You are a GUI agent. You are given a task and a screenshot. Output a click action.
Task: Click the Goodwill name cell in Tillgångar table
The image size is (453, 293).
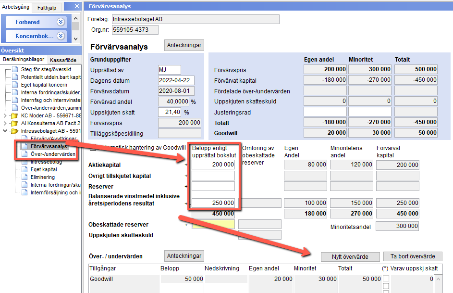pos(124,279)
